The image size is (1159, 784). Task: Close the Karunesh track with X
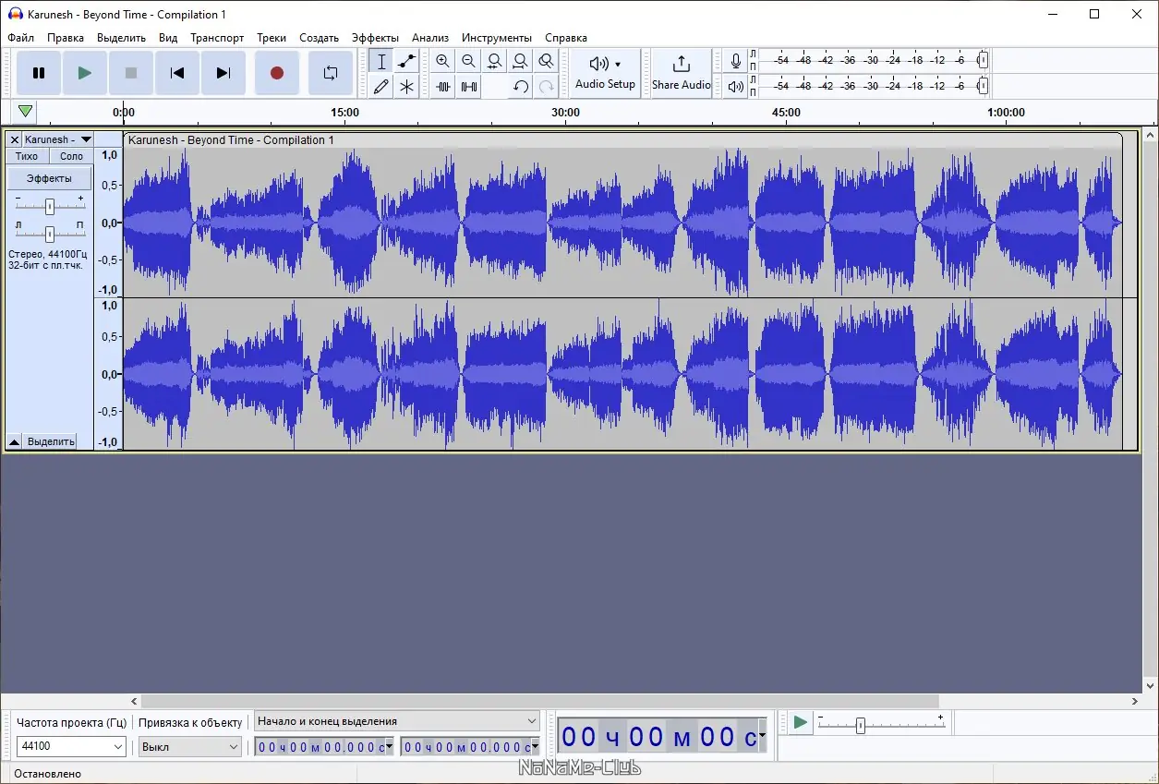point(15,139)
